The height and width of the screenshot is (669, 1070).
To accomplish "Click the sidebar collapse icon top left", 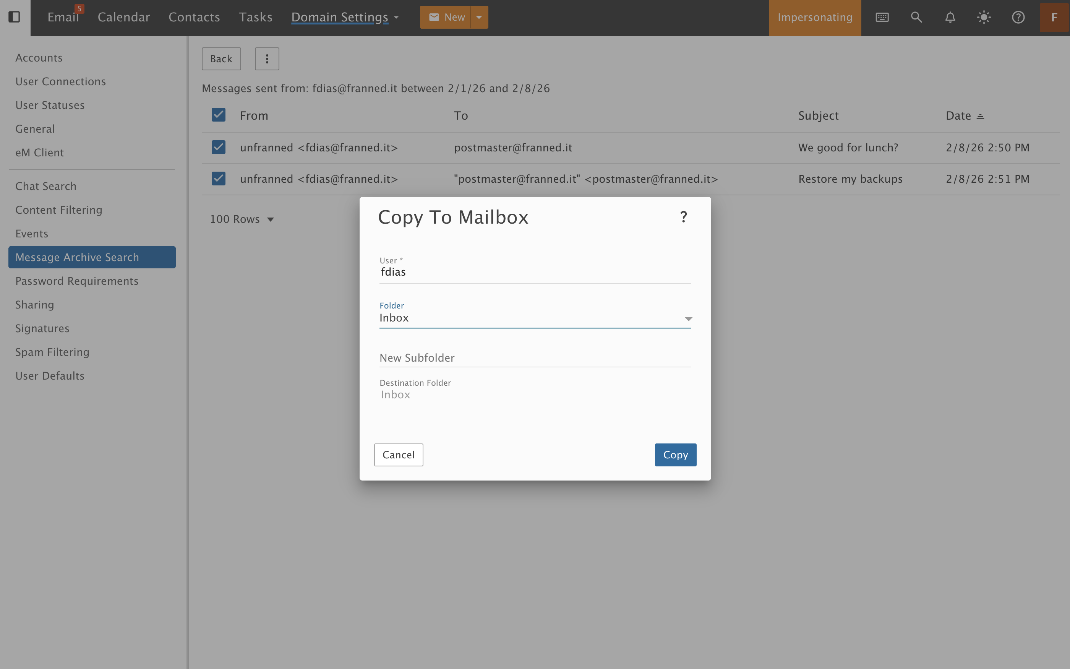I will click(x=15, y=17).
